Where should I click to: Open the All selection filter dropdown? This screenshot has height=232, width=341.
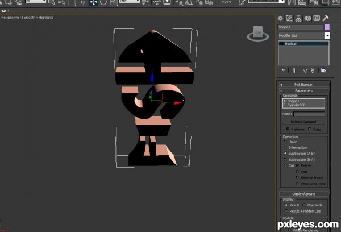36,1
